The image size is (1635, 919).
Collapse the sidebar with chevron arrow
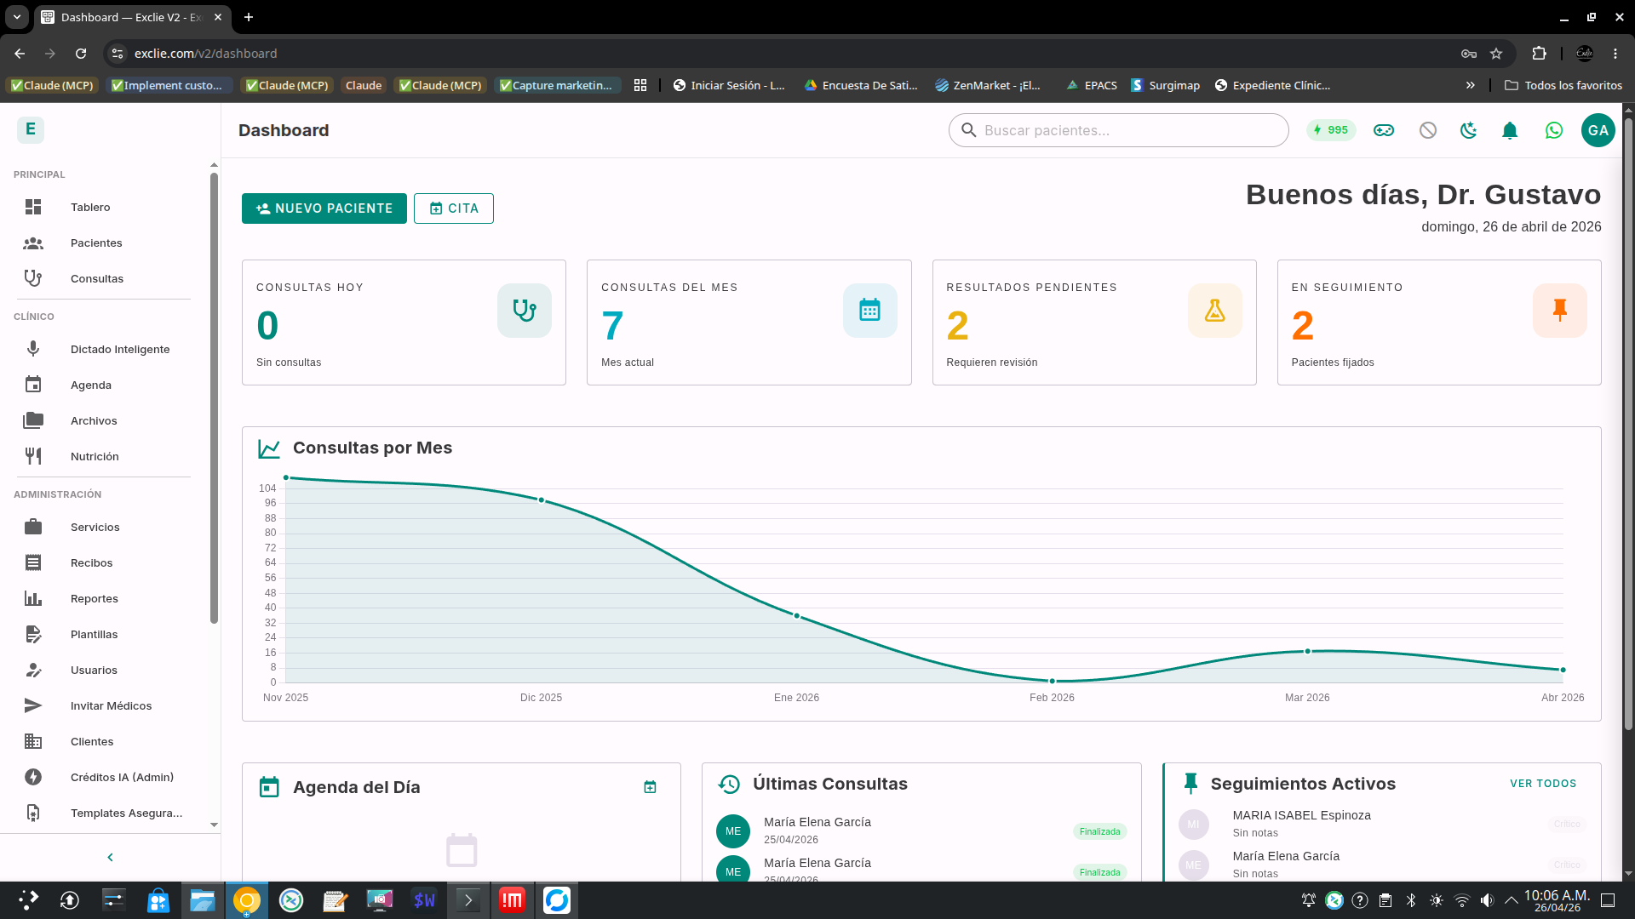[110, 857]
